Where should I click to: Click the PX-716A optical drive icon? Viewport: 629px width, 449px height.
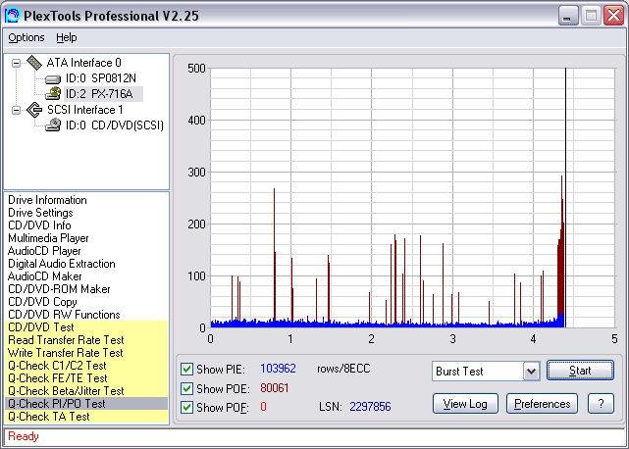tap(53, 94)
